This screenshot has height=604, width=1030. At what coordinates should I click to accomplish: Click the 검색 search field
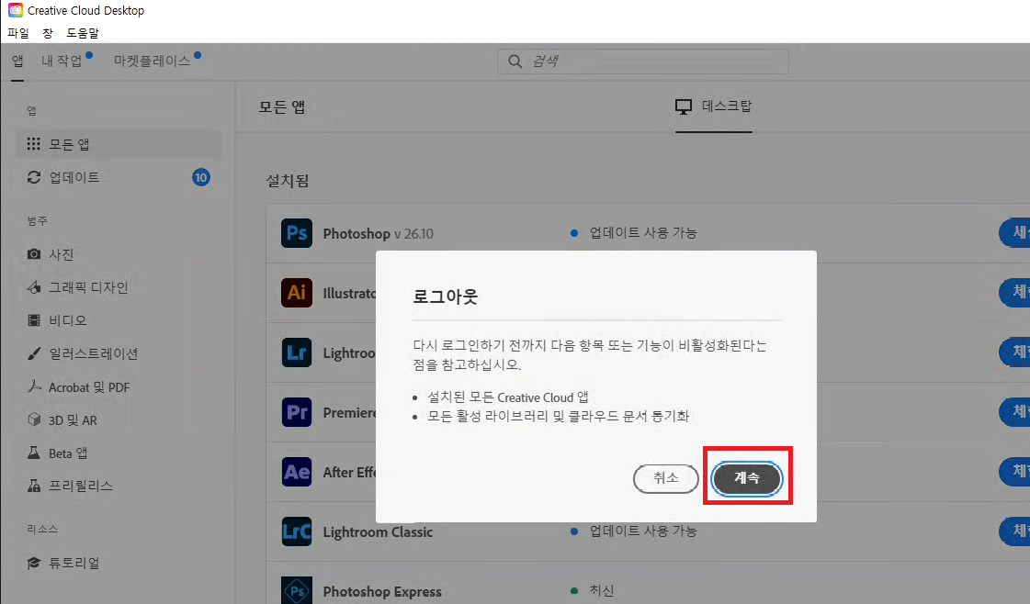[x=643, y=62]
